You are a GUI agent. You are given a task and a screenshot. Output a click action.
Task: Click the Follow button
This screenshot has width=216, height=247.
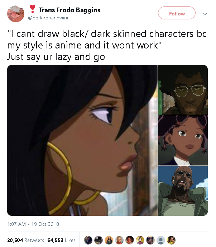pos(177,13)
